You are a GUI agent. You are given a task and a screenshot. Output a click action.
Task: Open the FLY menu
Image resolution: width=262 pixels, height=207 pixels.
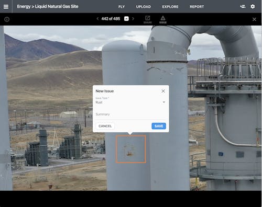point(122,7)
